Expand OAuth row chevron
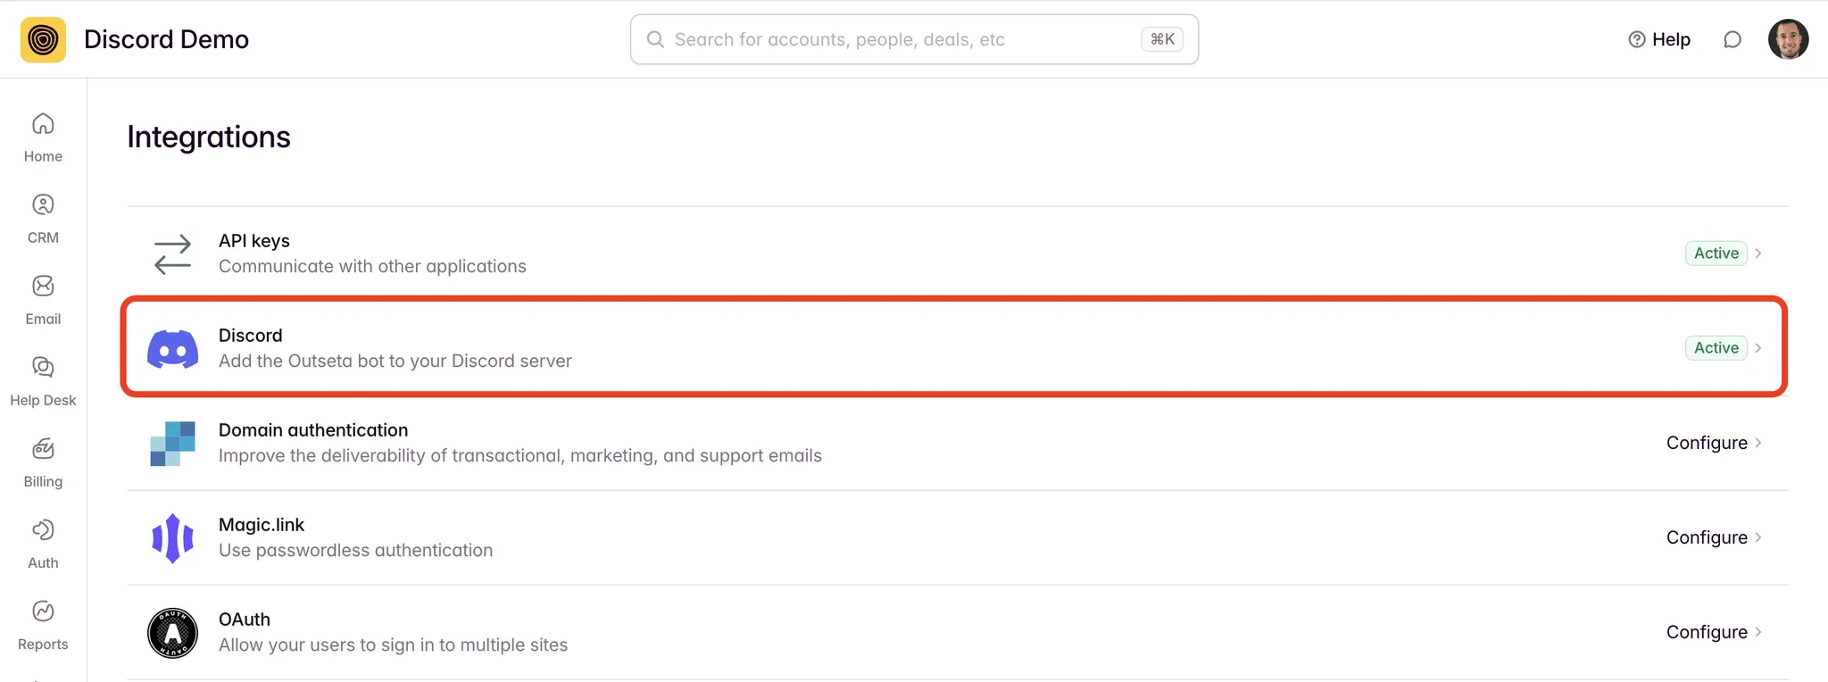The width and height of the screenshot is (1828, 682). (1758, 632)
